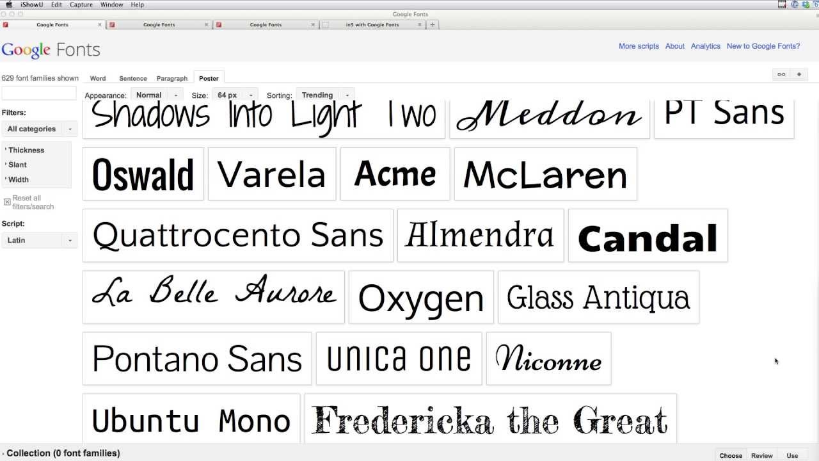Open the iShowU menu
This screenshot has height=461, width=819.
(32, 4)
